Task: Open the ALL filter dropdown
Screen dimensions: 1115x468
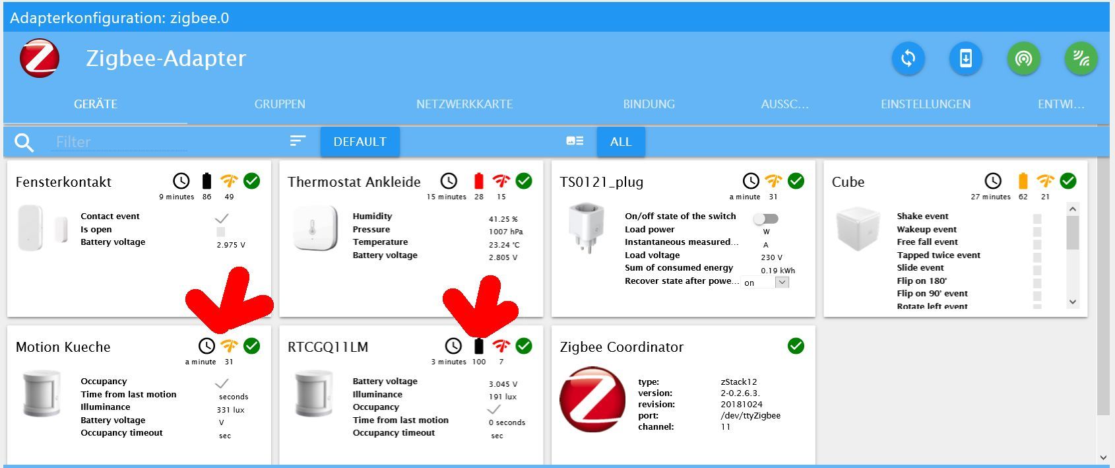Action: pyautogui.click(x=621, y=141)
